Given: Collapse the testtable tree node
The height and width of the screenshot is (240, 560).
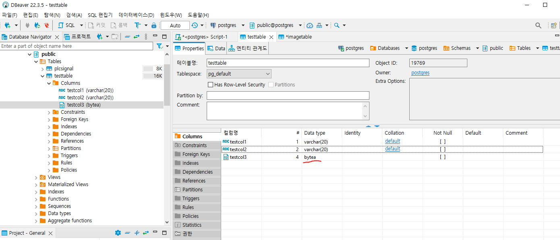Looking at the screenshot, I should tap(42, 76).
